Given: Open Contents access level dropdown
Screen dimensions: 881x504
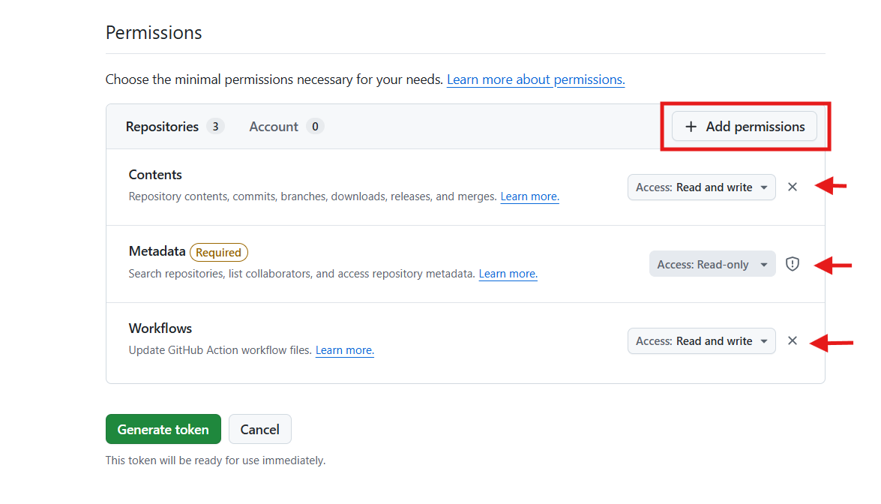Looking at the screenshot, I should pos(701,187).
